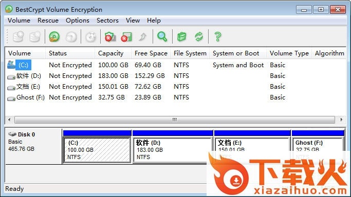
Task: Click the floppy disk with red X icon
Action: (x=126, y=36)
